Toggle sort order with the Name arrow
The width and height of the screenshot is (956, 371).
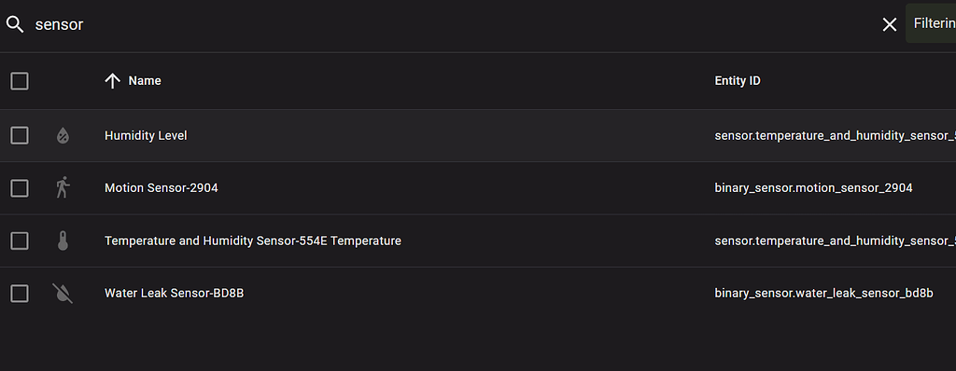pyautogui.click(x=112, y=81)
